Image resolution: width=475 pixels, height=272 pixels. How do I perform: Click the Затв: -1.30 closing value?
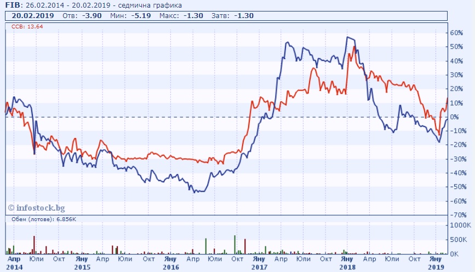coord(232,16)
